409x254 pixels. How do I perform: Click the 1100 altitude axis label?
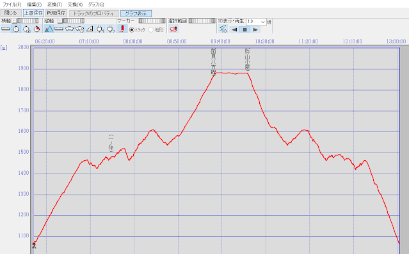tap(24, 235)
